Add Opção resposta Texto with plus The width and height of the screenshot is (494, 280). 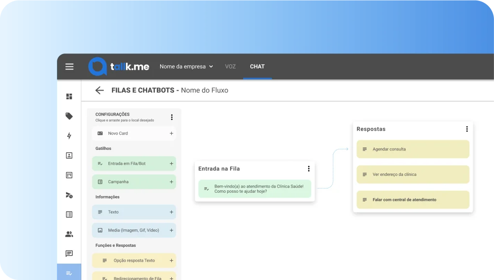tap(171, 261)
